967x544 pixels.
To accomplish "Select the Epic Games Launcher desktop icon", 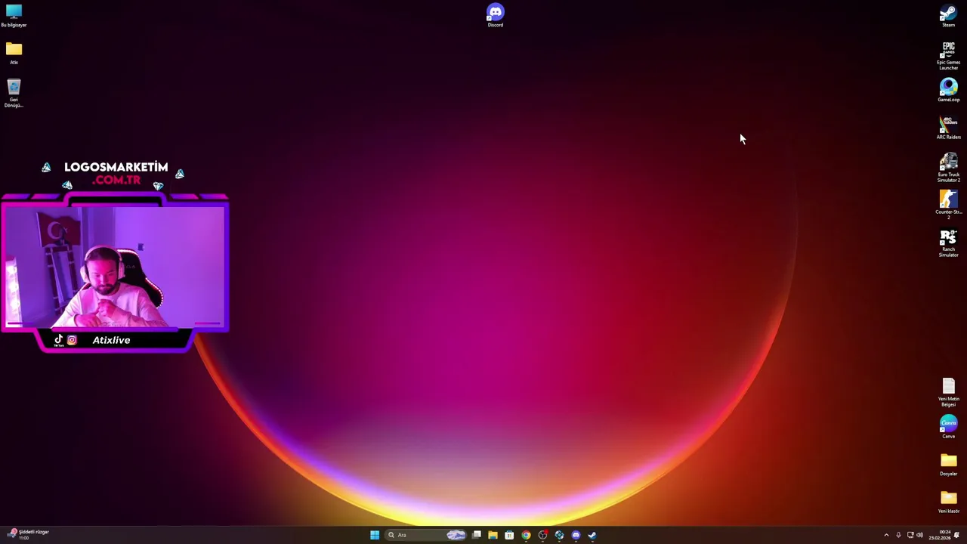I will pos(948,56).
